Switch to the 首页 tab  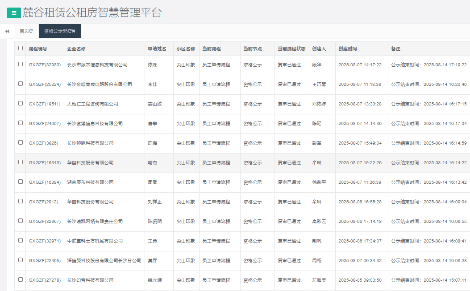(24, 31)
